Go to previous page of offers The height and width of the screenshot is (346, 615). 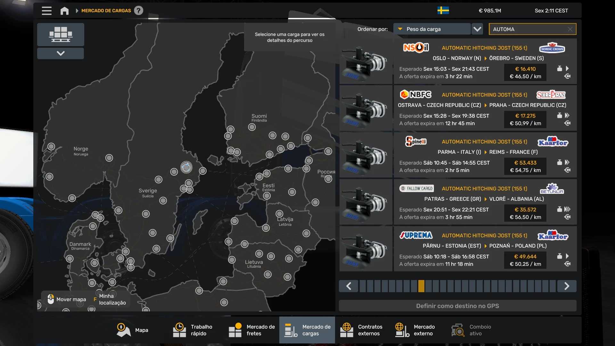point(349,286)
